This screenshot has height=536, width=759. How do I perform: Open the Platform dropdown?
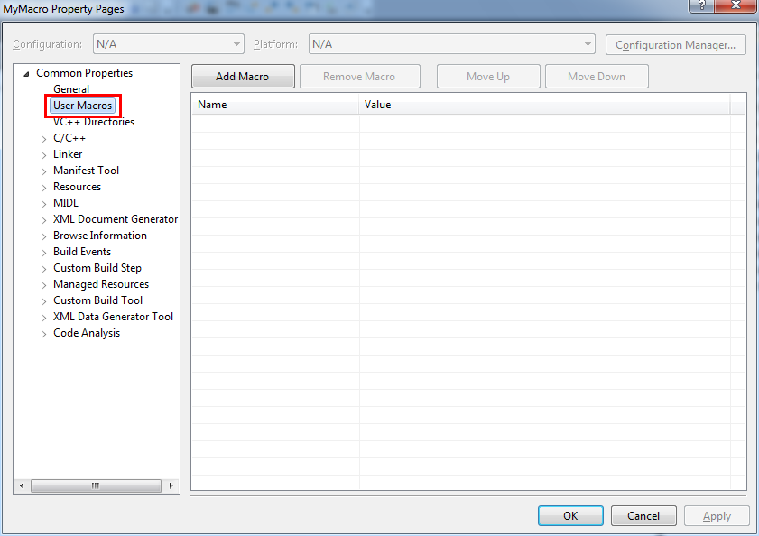[x=451, y=44]
